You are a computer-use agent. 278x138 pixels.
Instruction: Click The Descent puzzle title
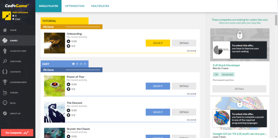pos(74,103)
